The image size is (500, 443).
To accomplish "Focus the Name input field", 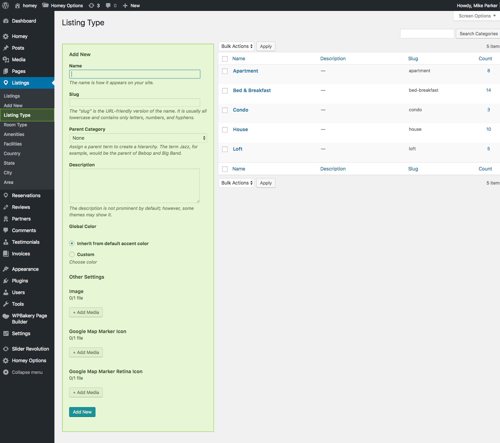I will coord(135,74).
